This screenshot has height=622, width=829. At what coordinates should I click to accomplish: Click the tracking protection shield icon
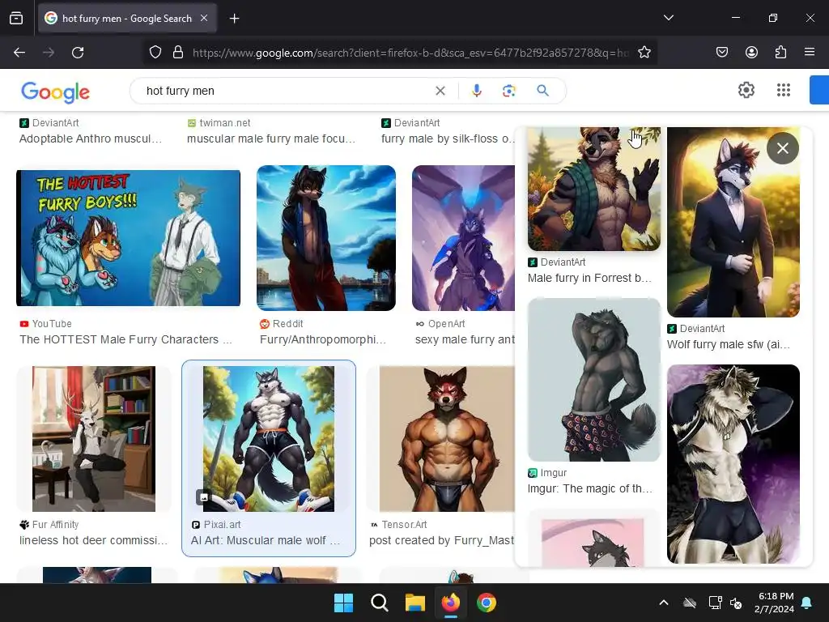click(155, 53)
